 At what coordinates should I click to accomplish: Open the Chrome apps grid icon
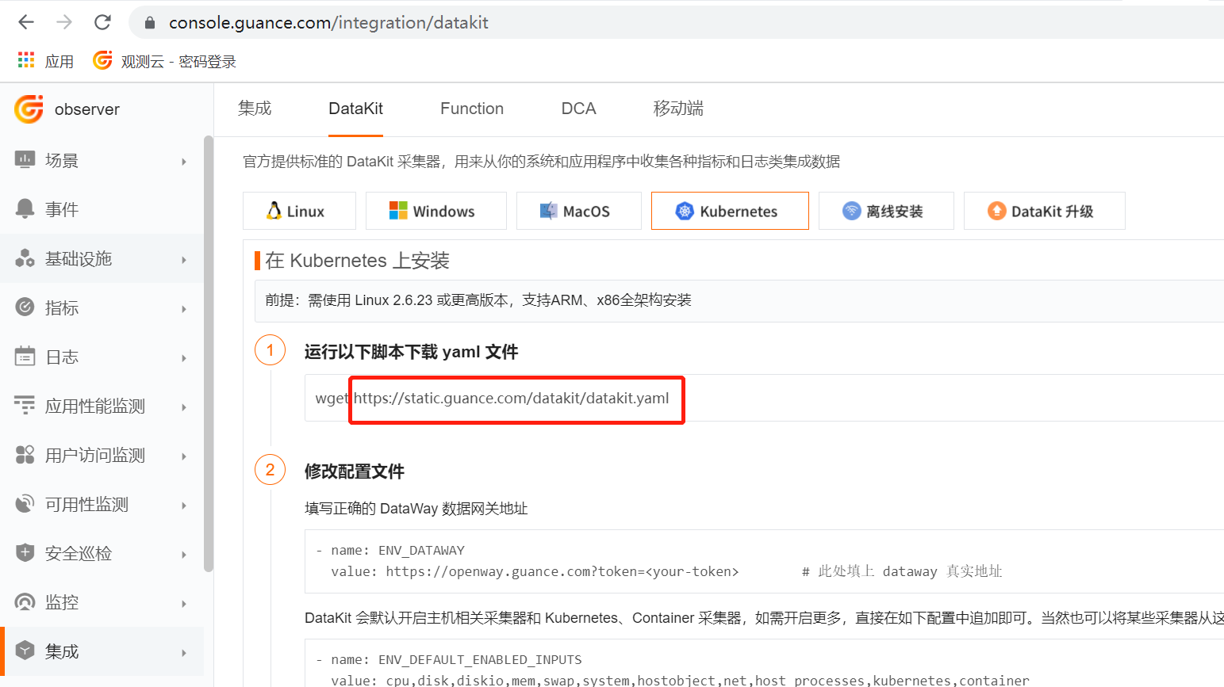26,60
